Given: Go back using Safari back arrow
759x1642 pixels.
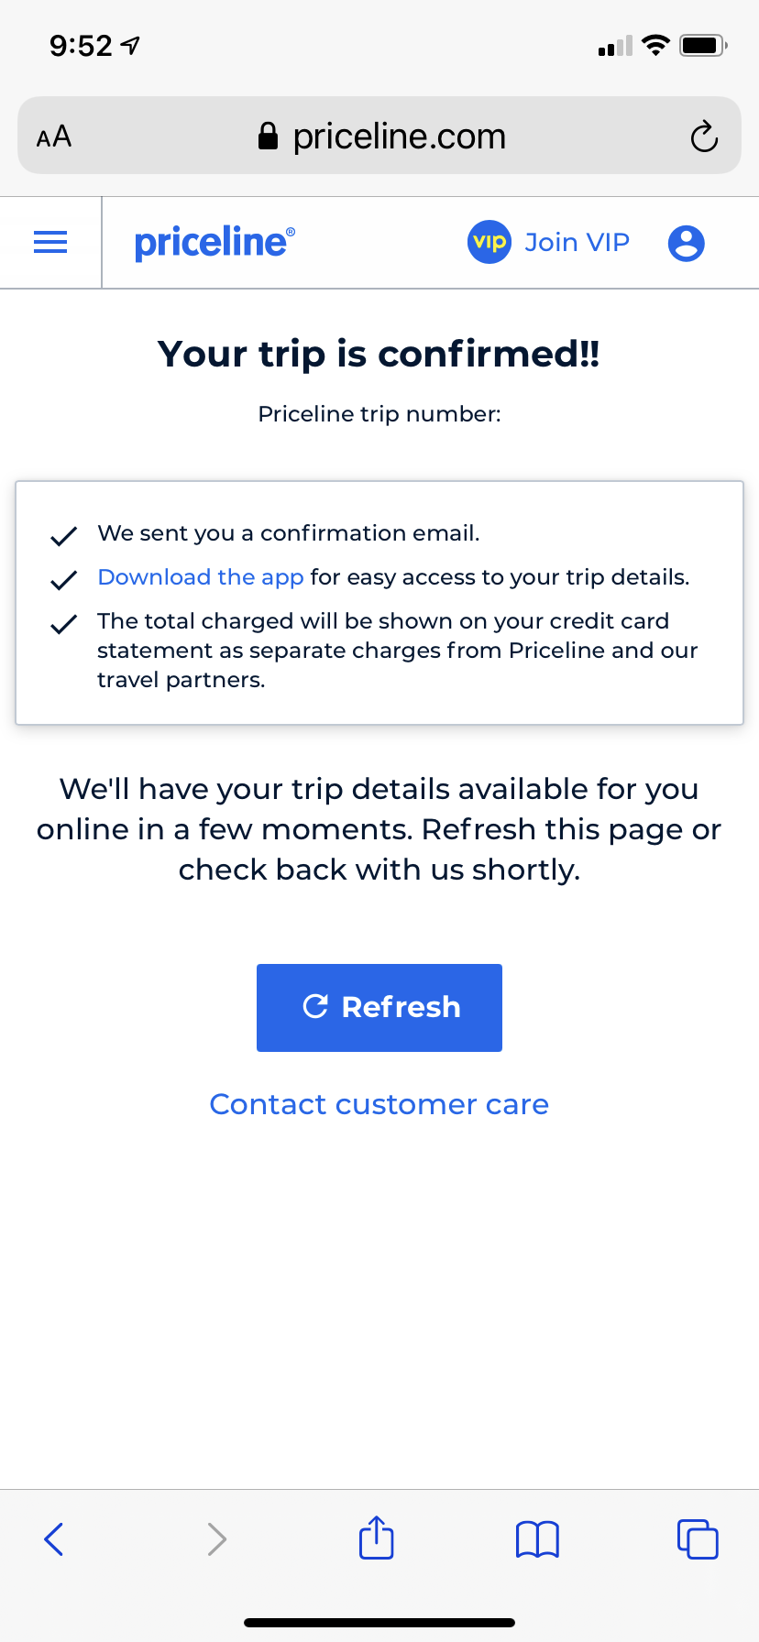Looking at the screenshot, I should (x=54, y=1538).
